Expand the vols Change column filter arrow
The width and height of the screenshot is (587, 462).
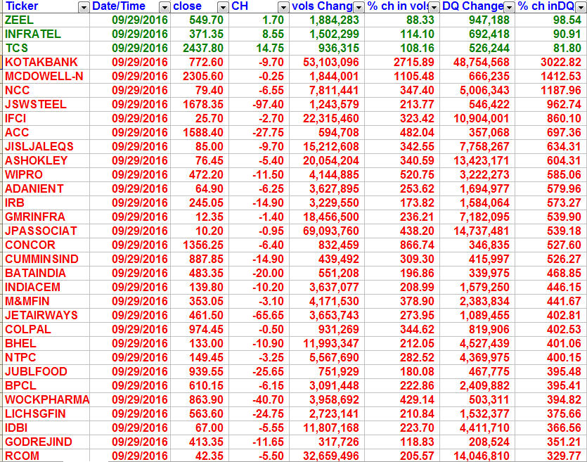359,6
